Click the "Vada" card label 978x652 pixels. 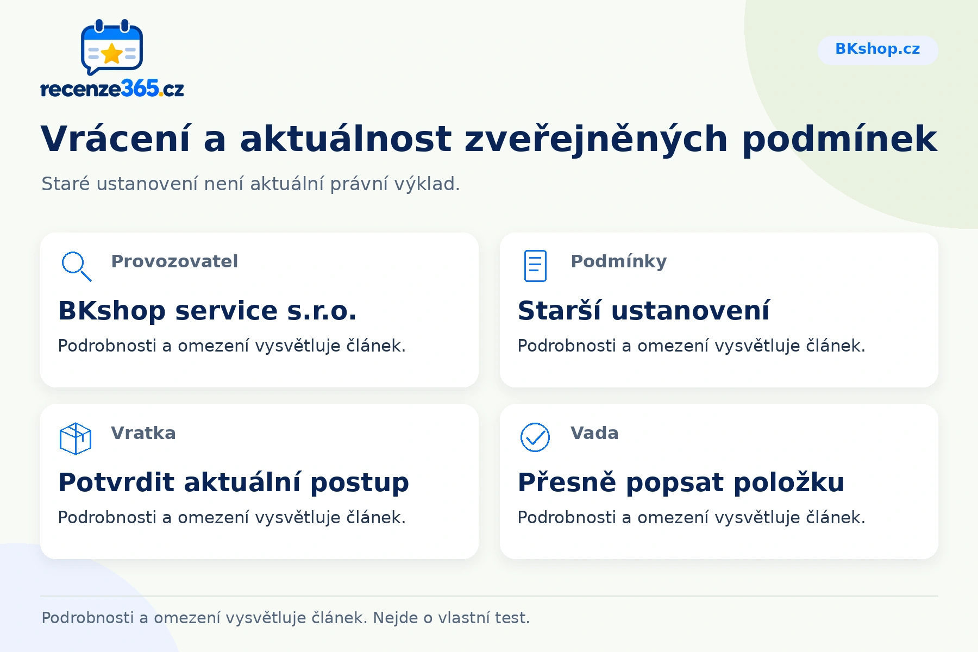(594, 433)
